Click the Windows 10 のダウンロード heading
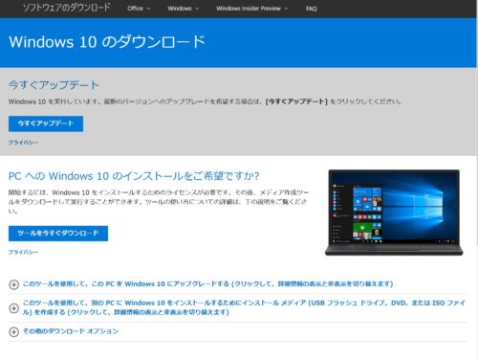Image resolution: width=478 pixels, height=359 pixels. 107,42
